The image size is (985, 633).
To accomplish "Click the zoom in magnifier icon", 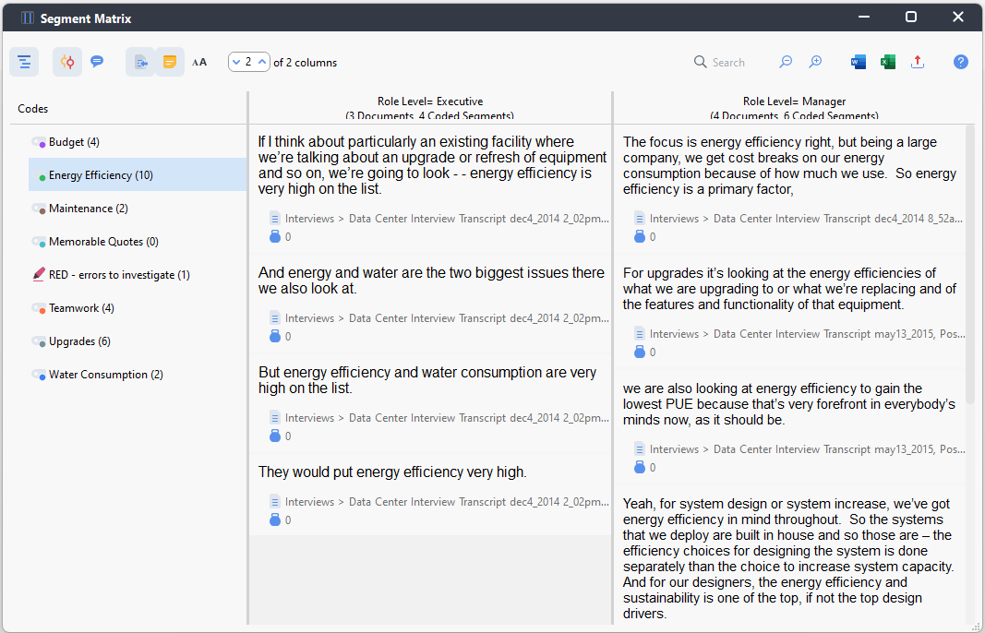I will point(815,62).
